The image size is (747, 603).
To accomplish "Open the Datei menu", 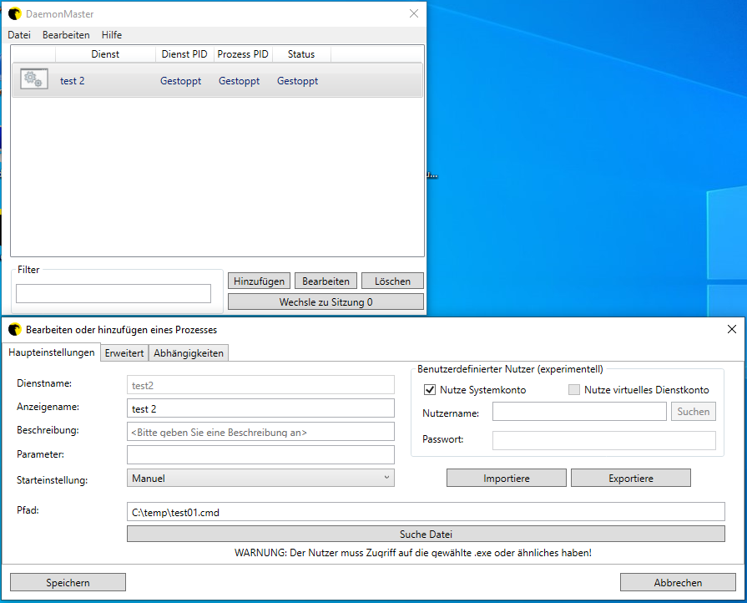I will pos(19,35).
